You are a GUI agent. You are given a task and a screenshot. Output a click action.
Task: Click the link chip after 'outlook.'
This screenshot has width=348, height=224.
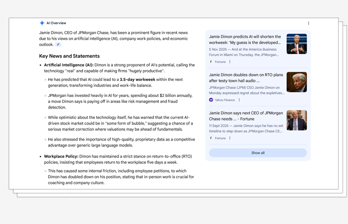click(x=58, y=45)
